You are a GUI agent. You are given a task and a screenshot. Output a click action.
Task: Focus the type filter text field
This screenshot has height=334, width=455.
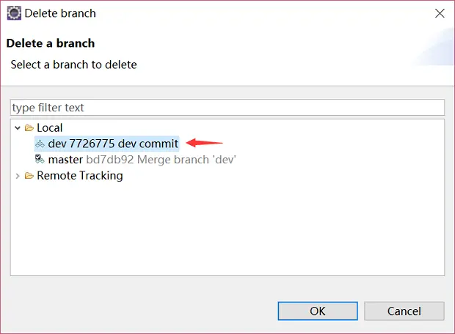227,108
